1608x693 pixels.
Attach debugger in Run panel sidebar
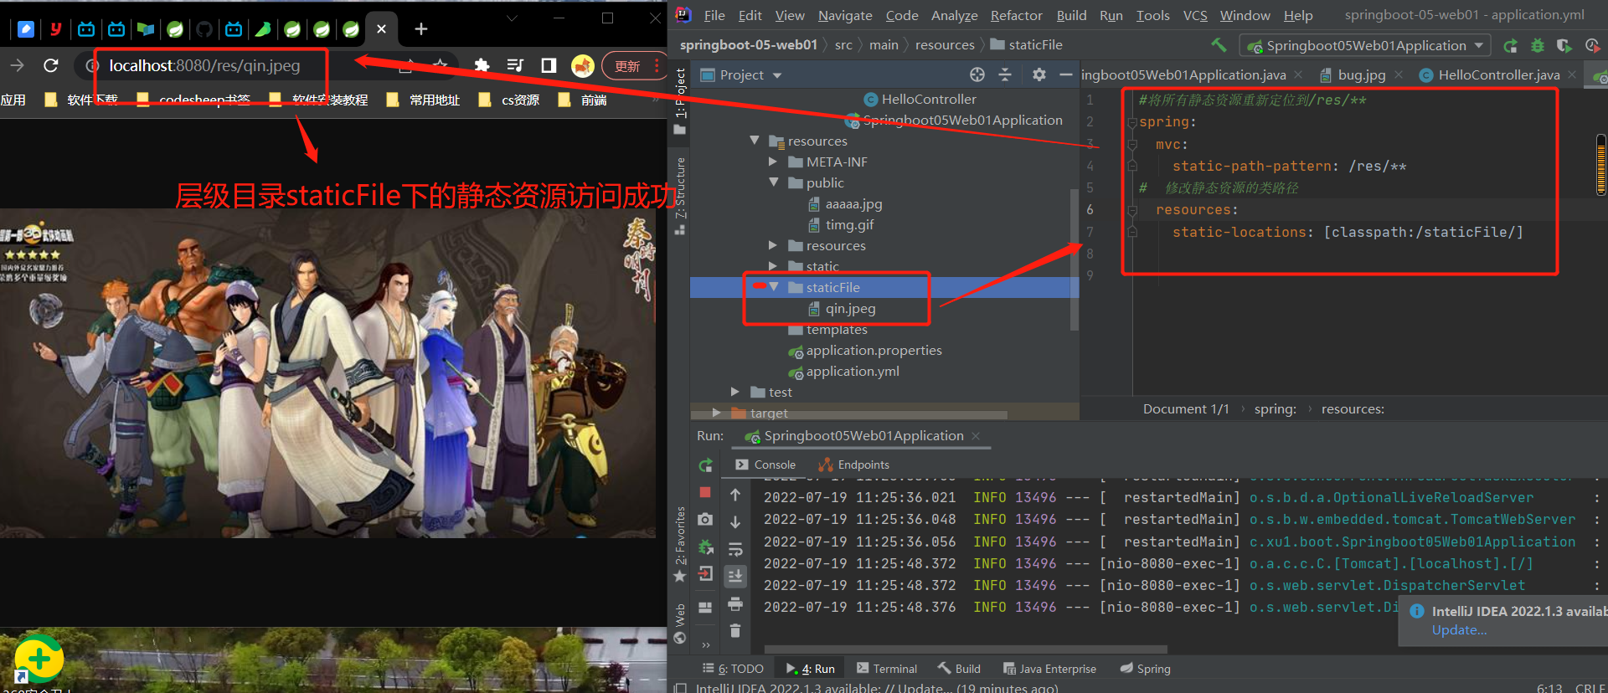point(705,547)
